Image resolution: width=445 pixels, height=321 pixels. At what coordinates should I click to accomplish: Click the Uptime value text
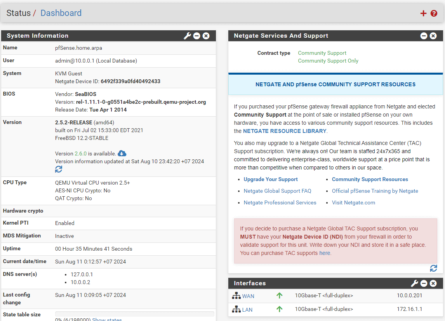pos(94,249)
